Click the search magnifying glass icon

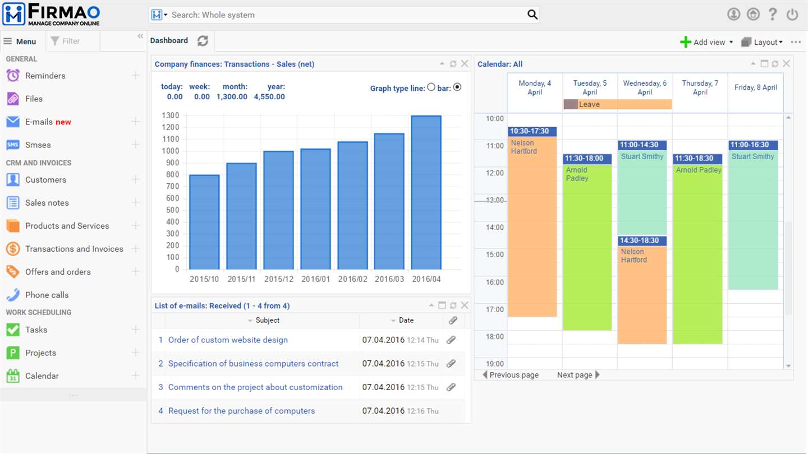pos(532,15)
